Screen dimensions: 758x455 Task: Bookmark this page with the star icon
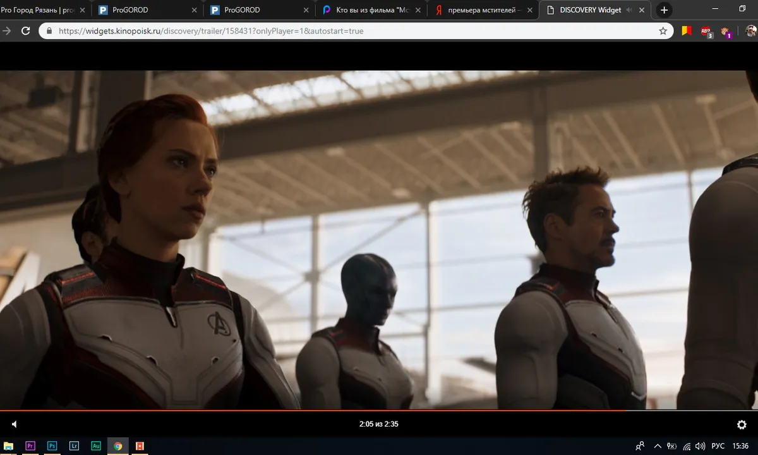[663, 31]
